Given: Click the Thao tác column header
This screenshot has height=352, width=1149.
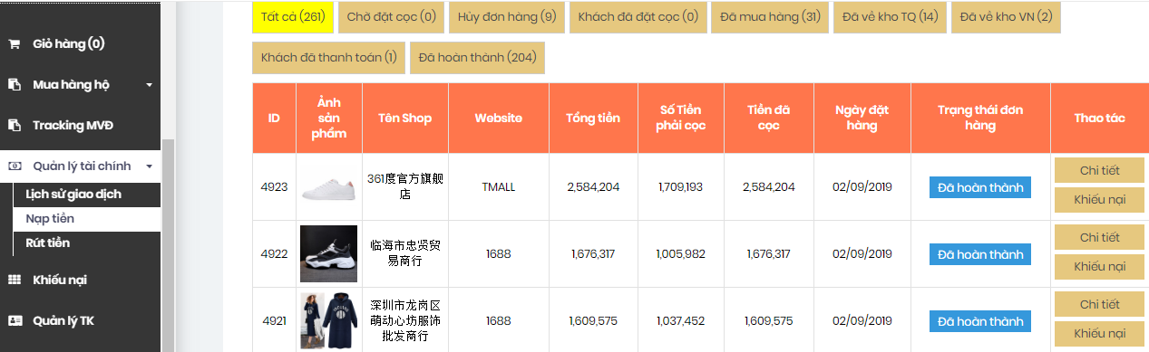Looking at the screenshot, I should click(1100, 119).
